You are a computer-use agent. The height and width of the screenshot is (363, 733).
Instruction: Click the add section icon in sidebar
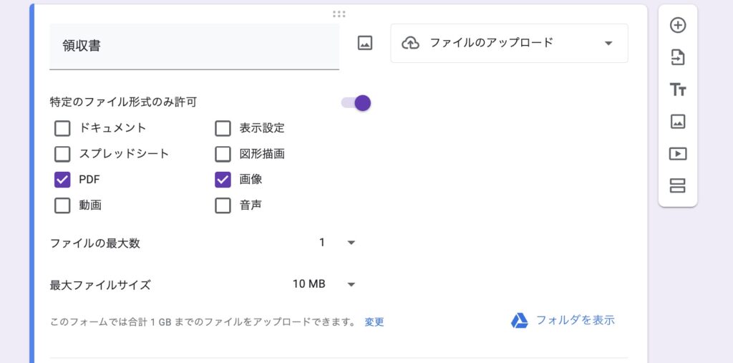pyautogui.click(x=677, y=186)
